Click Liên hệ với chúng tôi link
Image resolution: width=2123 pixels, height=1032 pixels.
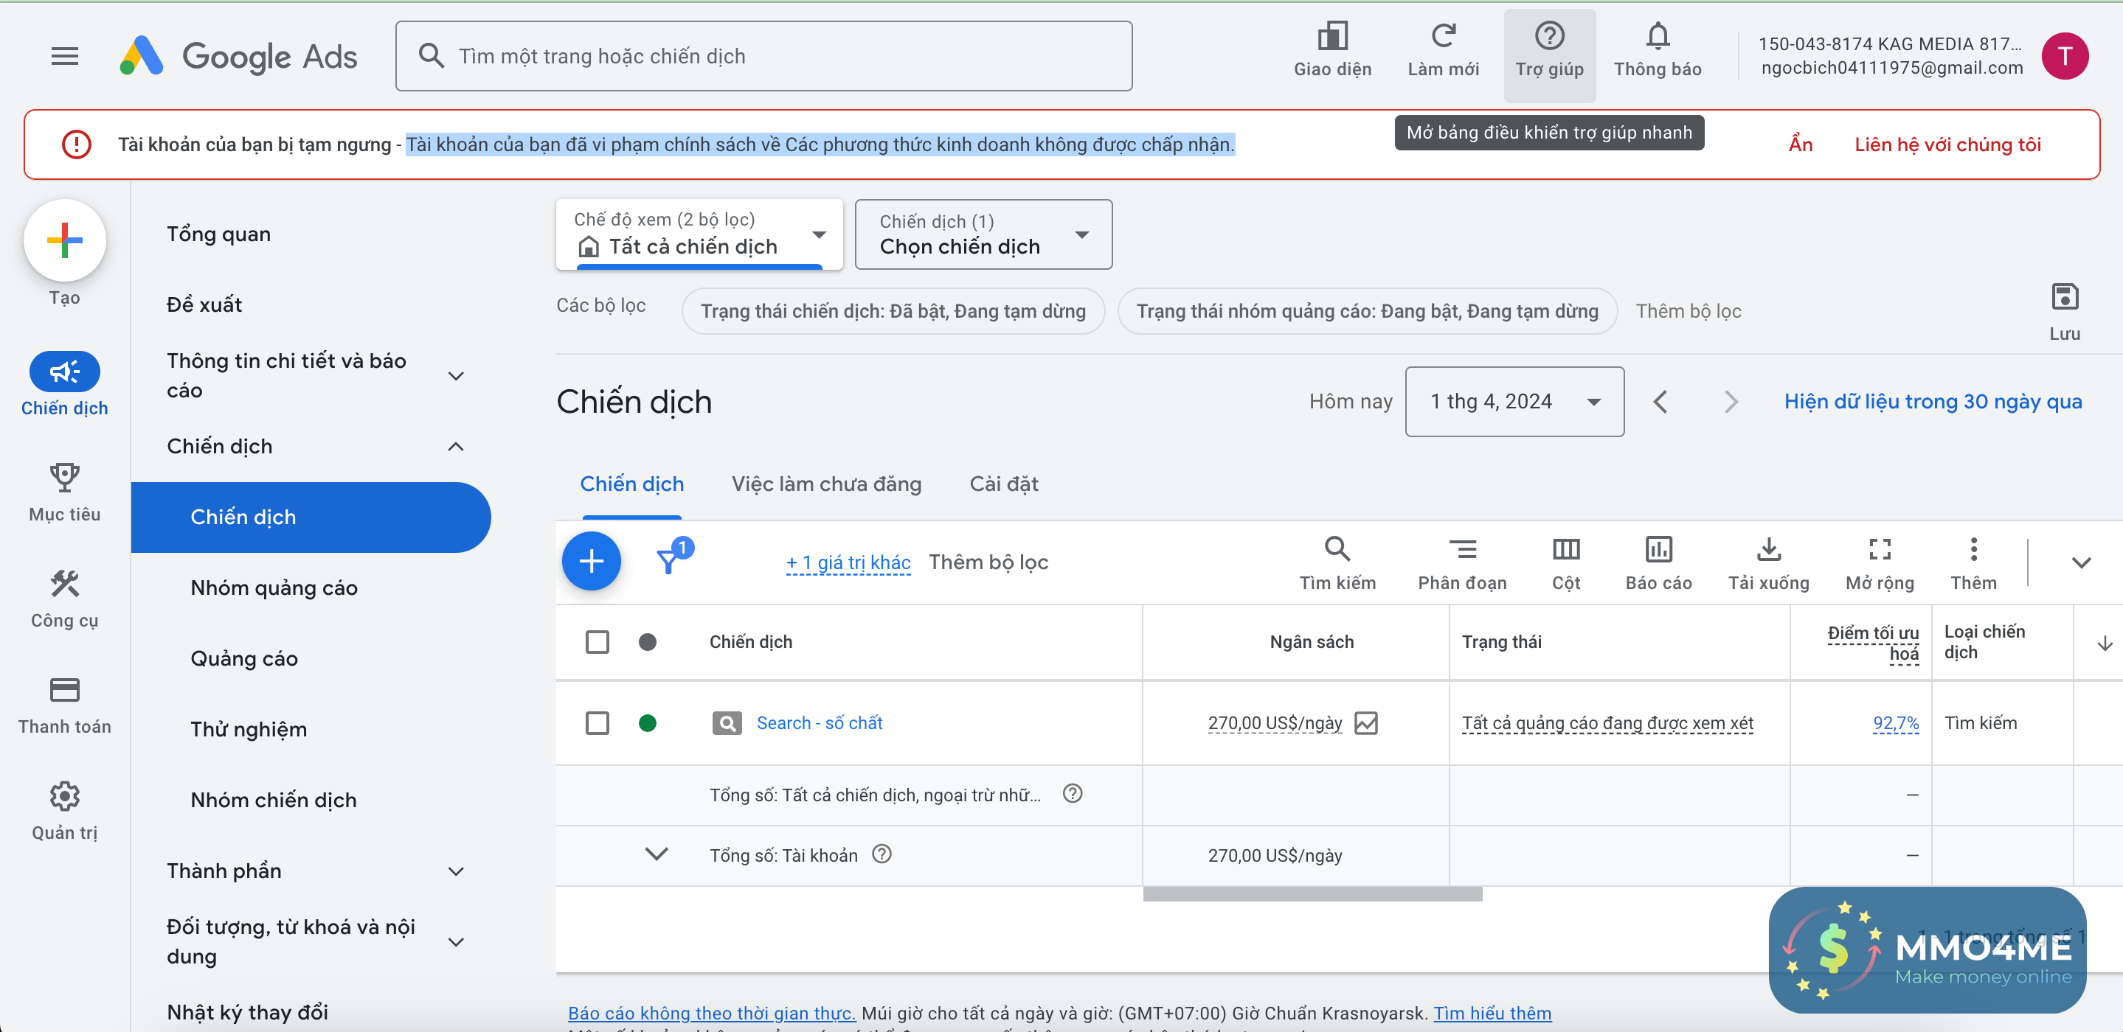click(x=1947, y=144)
